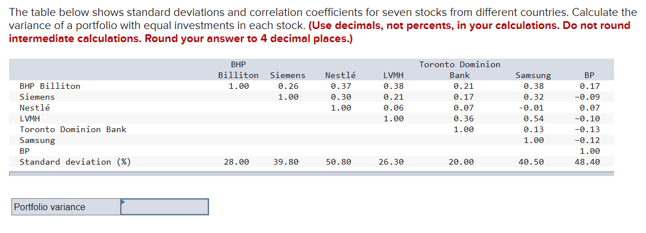The height and width of the screenshot is (233, 646).
Task: Click the Siemens row label
Action: pyautogui.click(x=37, y=97)
